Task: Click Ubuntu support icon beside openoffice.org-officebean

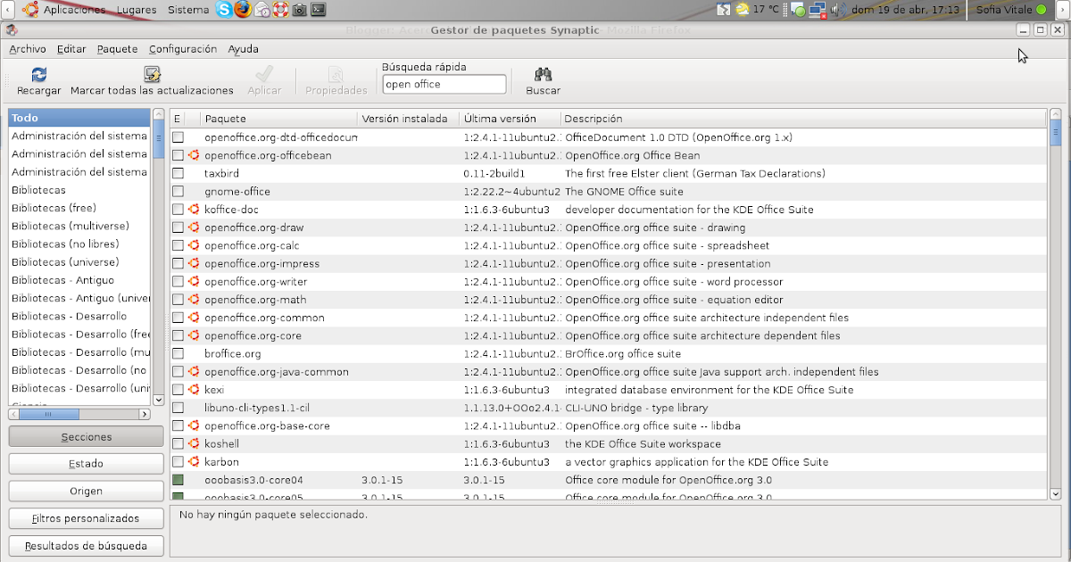Action: click(x=194, y=155)
